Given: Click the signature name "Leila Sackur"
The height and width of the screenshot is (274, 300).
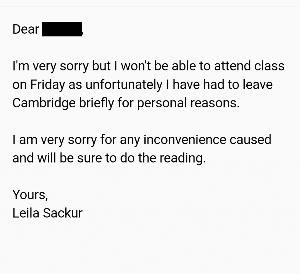Looking at the screenshot, I should tap(47, 213).
